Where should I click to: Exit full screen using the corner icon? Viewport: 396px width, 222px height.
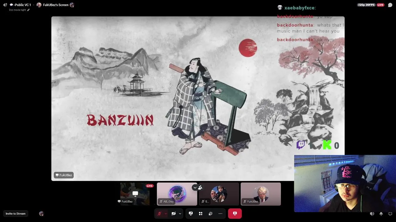(x=390, y=214)
